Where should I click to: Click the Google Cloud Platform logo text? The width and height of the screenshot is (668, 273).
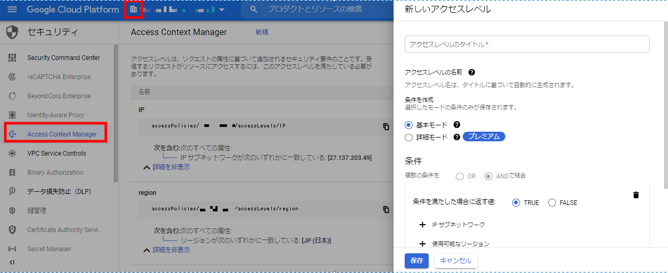(x=73, y=10)
